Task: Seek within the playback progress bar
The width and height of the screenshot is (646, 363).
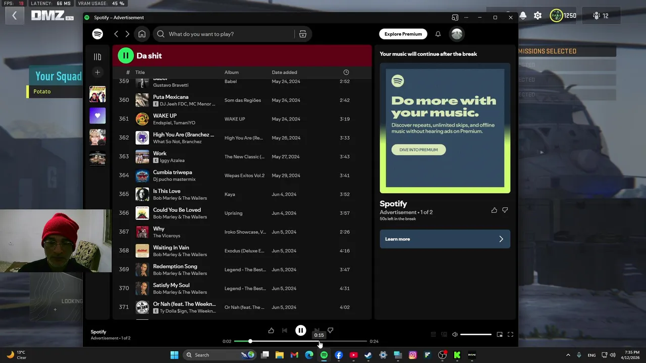Action: click(x=300, y=341)
